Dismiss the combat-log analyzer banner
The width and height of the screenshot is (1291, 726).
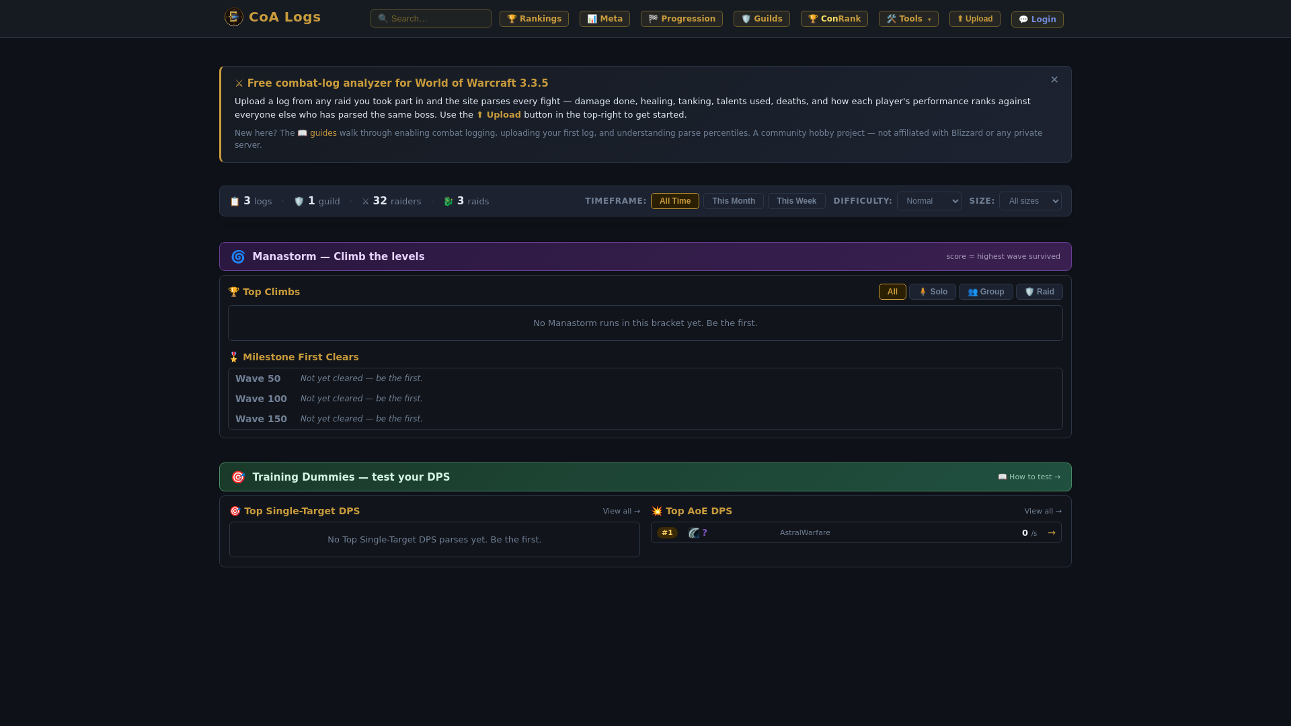point(1054,79)
